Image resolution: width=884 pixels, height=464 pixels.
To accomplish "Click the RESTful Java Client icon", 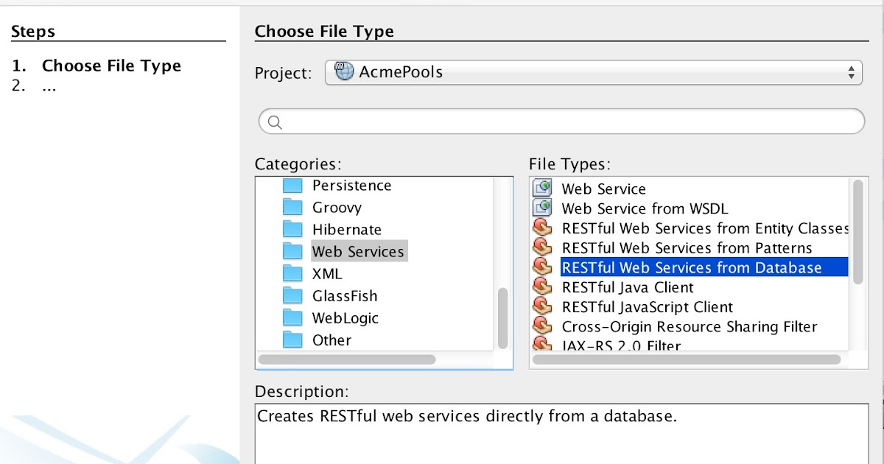I will [x=542, y=287].
